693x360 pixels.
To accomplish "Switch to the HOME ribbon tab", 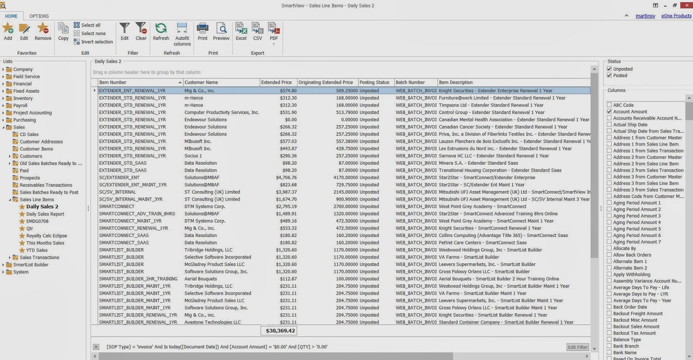I will (x=11, y=16).
